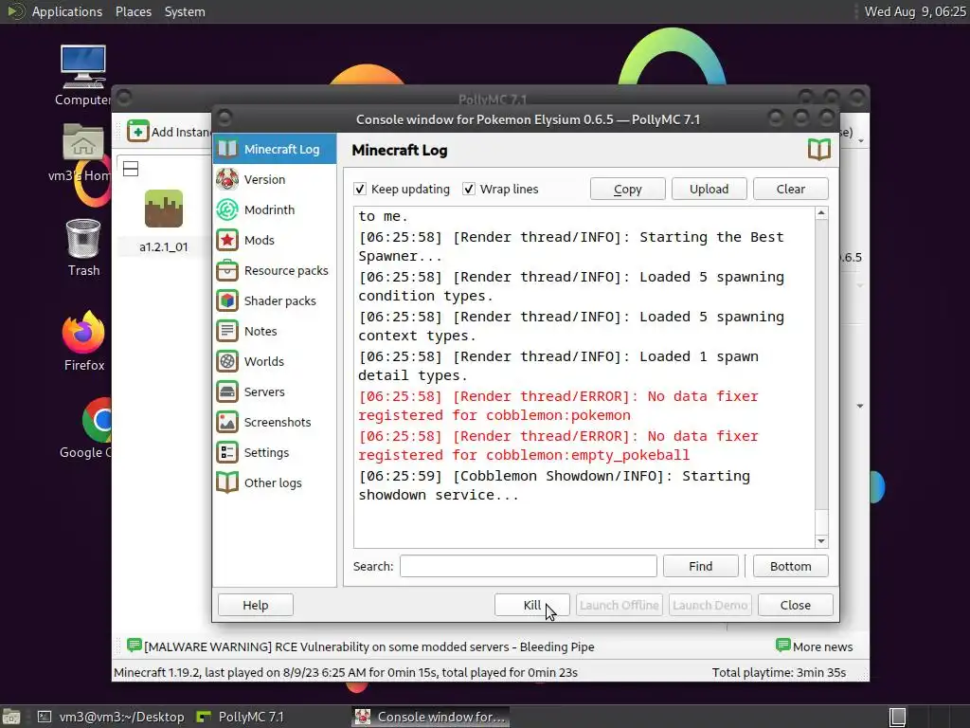Open the Minecraft Log page
The image size is (970, 728).
click(275, 149)
